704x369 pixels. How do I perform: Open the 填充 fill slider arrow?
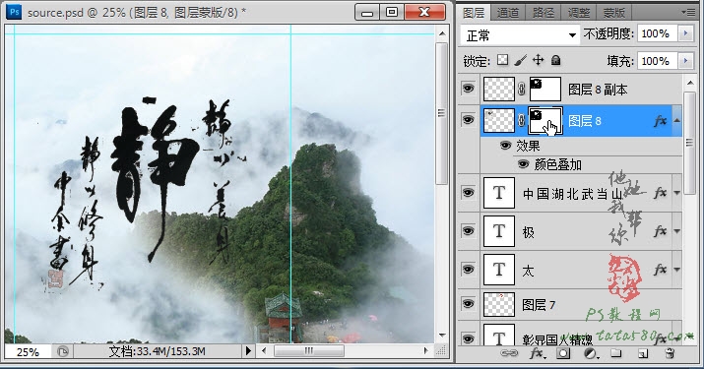tap(685, 61)
